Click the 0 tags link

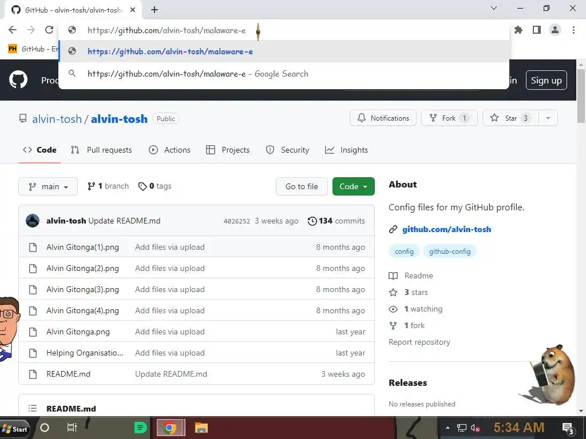[155, 186]
